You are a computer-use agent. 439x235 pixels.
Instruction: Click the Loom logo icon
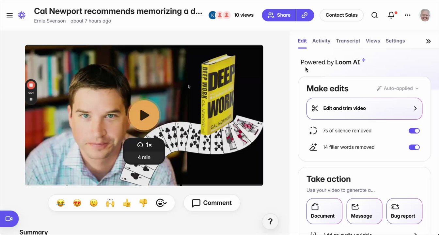22,15
